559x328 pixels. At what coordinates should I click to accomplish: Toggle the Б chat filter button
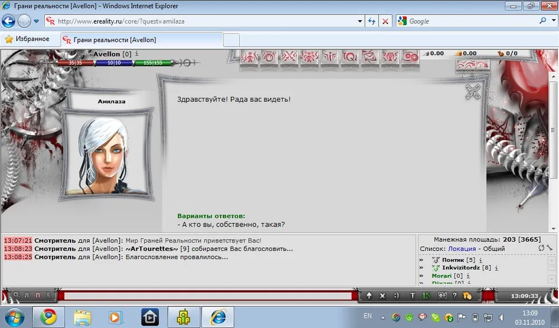click(49, 296)
